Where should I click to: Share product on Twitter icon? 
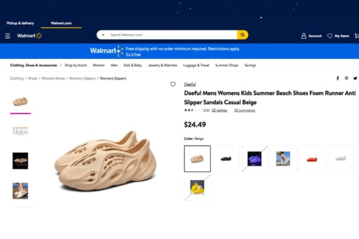pos(355,78)
